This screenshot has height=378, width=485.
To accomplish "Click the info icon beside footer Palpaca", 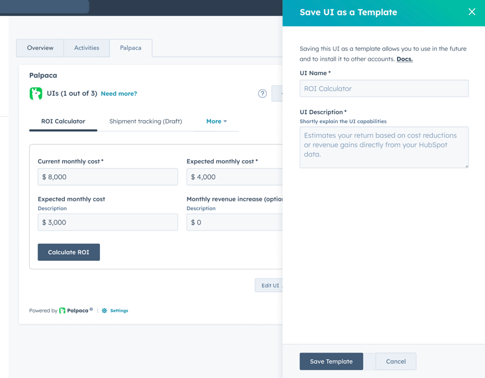I will click(x=92, y=309).
